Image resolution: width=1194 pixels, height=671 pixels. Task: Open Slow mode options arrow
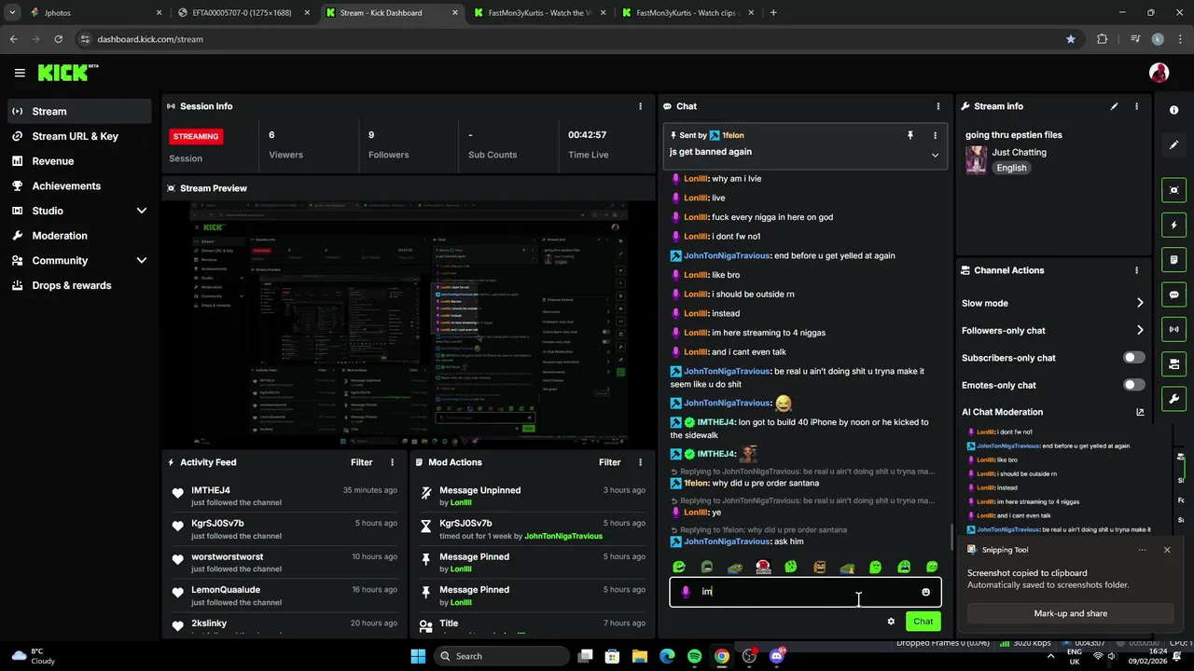click(1140, 303)
